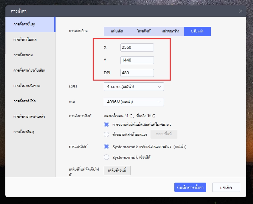The width and height of the screenshot is (253, 204).
Task: Select the แท็บเล็ต resolution tab
Action: pyautogui.click(x=117, y=31)
